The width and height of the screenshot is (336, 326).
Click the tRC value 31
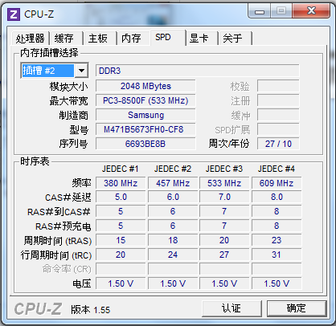(277, 255)
